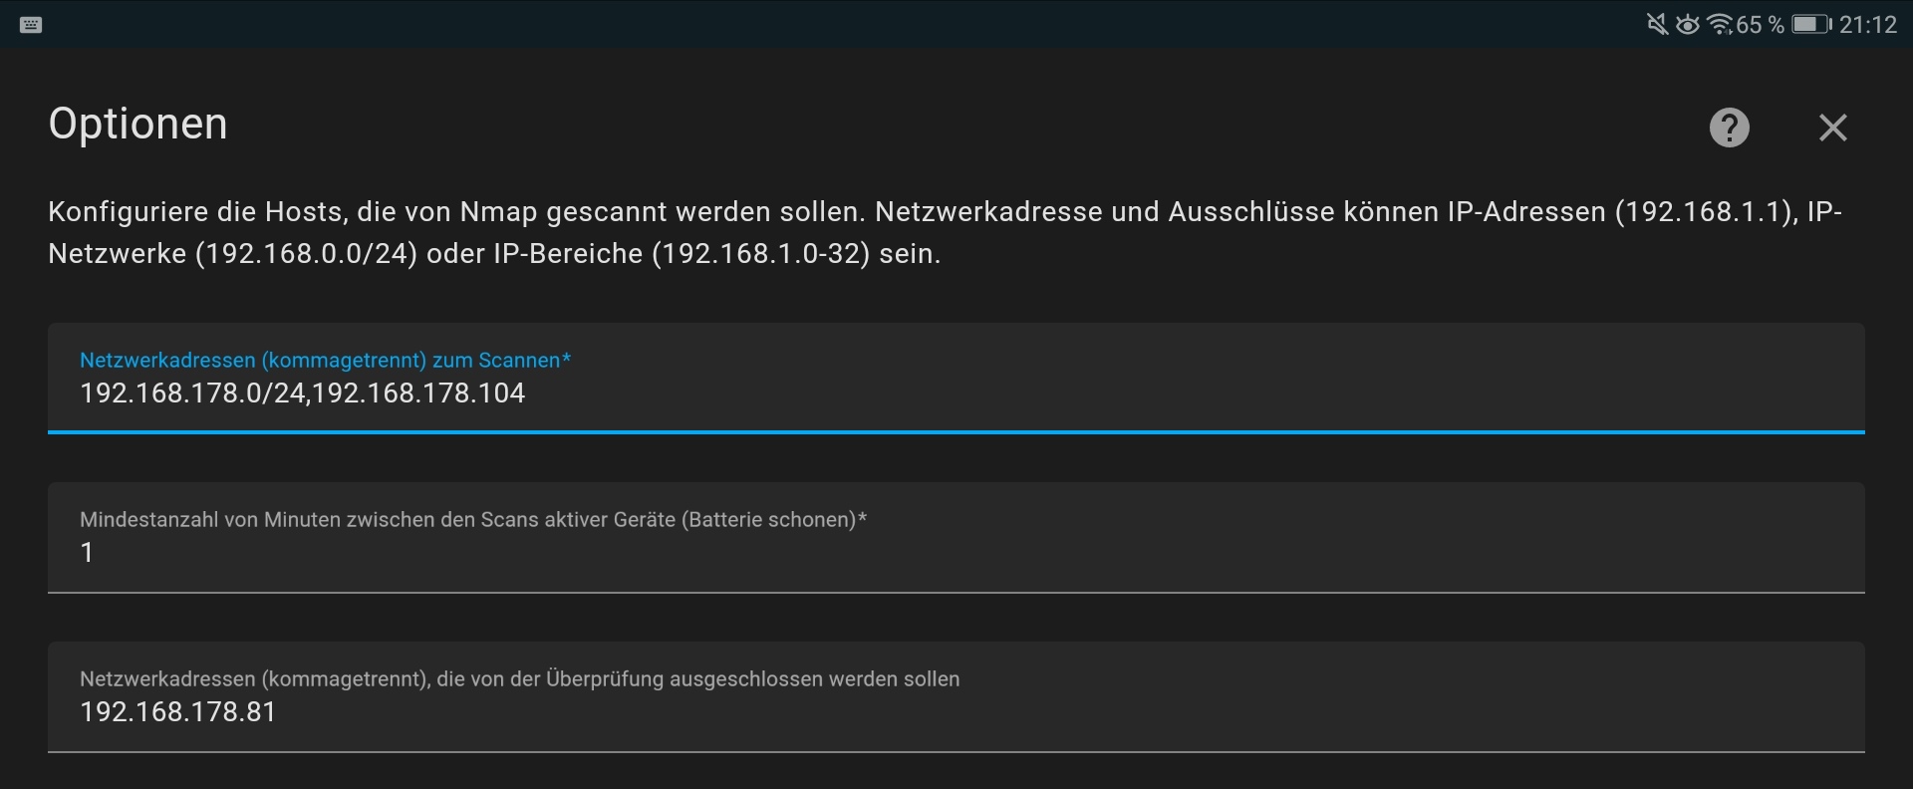This screenshot has width=1913, height=789.
Task: Tap the keyboard icon in status bar
Action: pos(31,25)
